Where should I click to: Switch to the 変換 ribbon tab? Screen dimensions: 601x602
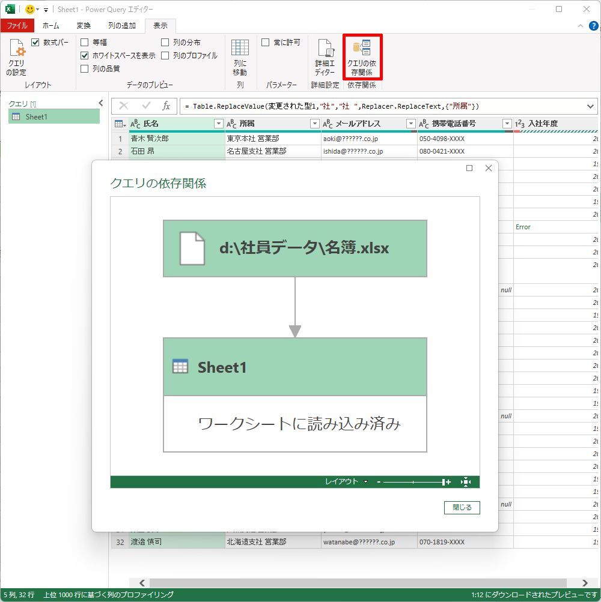click(x=84, y=26)
